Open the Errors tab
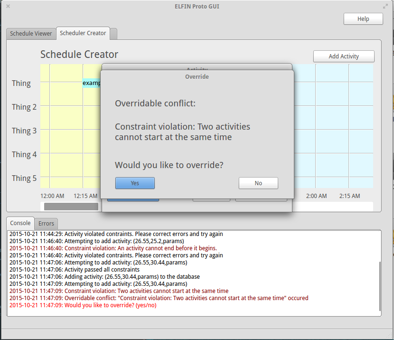Viewport: 394px width, 340px height. point(46,223)
